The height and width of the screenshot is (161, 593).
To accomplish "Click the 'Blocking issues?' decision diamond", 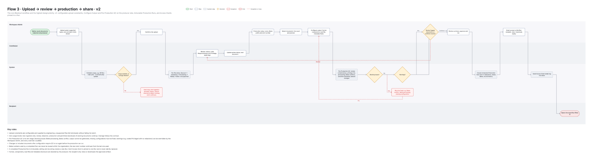I will tap(374, 75).
